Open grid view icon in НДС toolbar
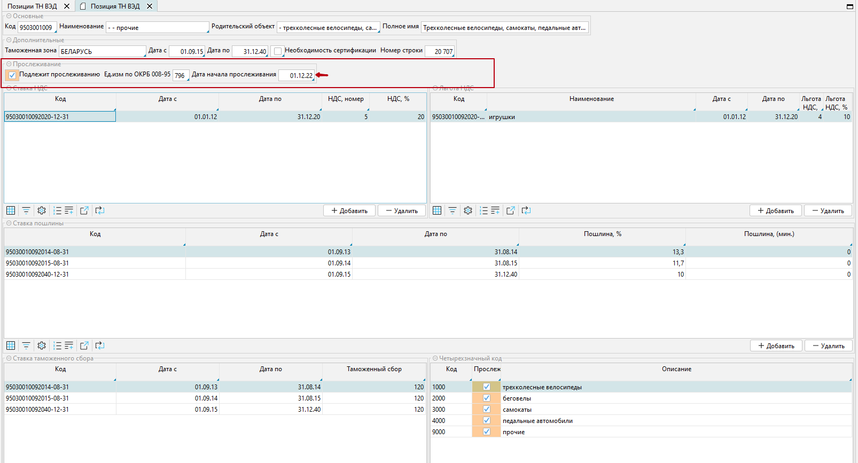Viewport: 858px width, 463px height. tap(11, 210)
